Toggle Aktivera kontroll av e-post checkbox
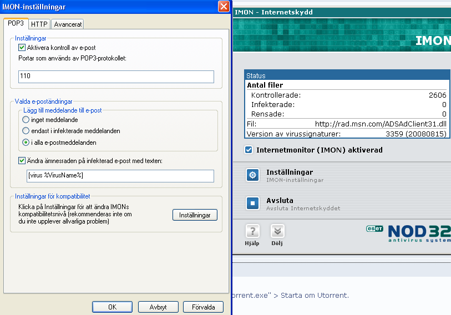Viewport: 451px width, 315px height. click(x=22, y=48)
